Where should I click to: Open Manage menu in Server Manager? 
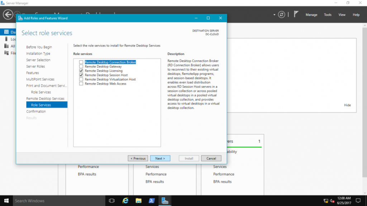[x=311, y=15]
